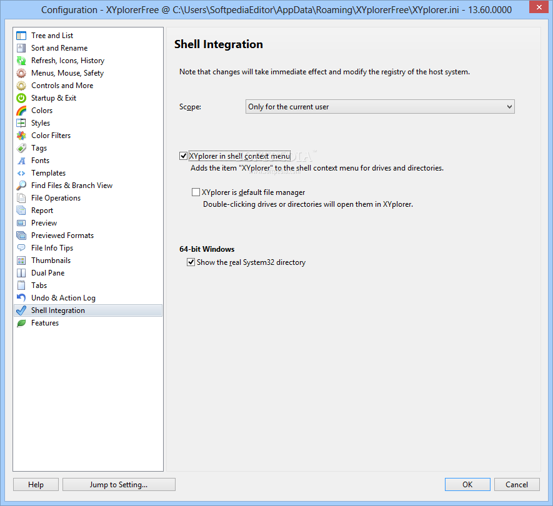Click the Tree and List icon
The image size is (553, 506).
click(21, 36)
